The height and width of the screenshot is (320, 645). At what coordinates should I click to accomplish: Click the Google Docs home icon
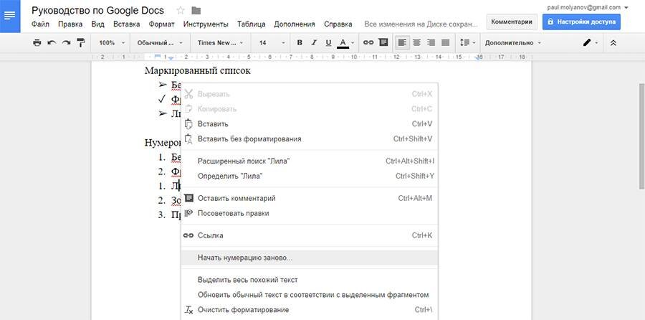click(x=10, y=16)
